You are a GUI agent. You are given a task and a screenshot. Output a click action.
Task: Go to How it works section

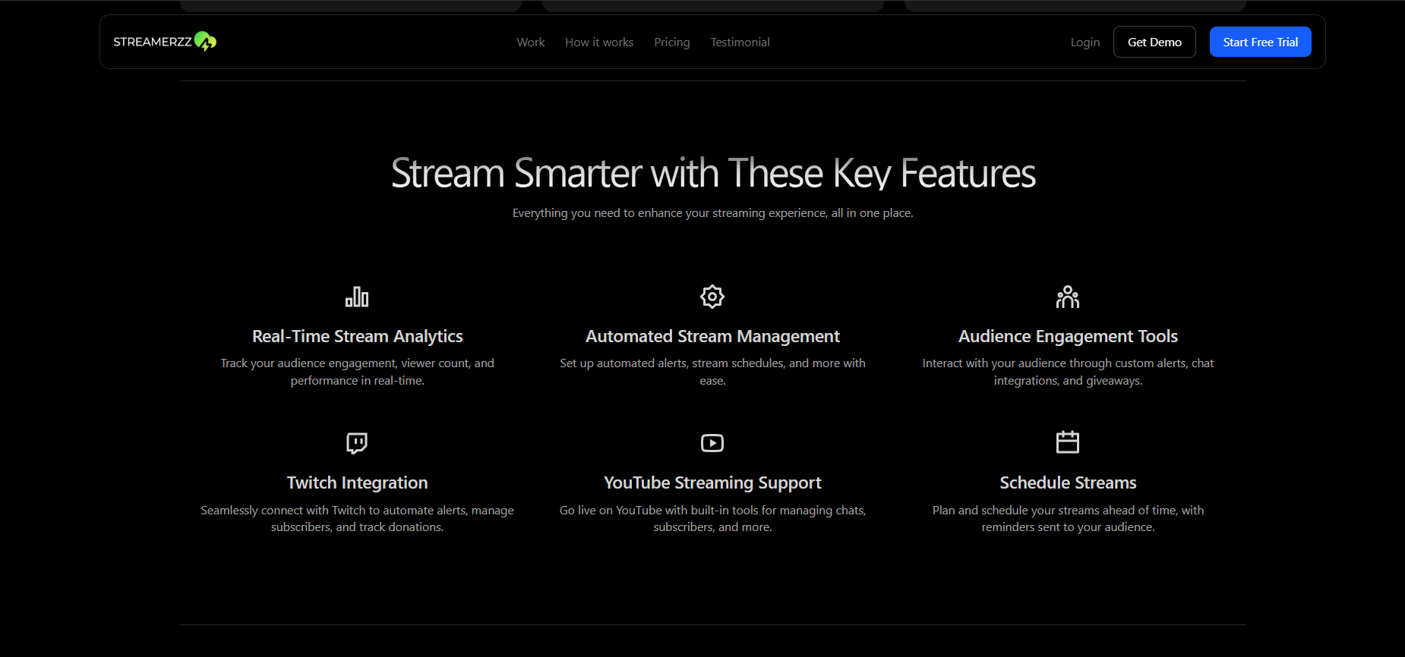click(599, 42)
